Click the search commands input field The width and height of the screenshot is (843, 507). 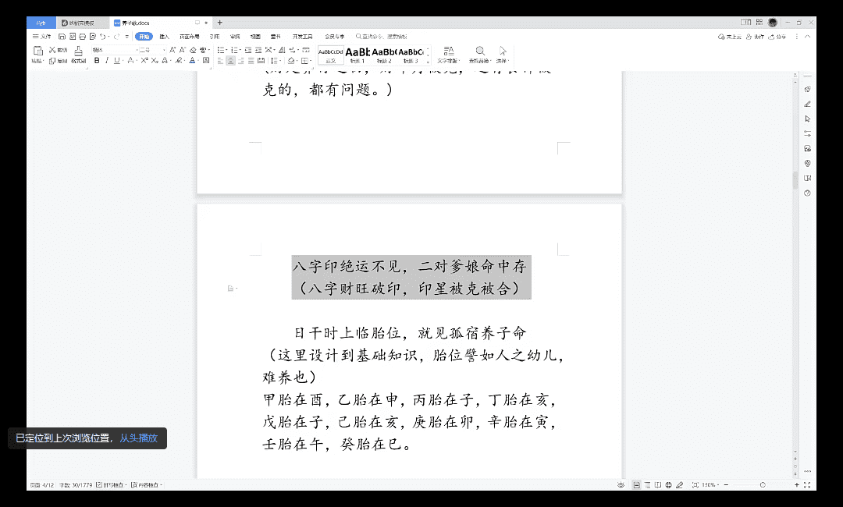coord(382,37)
